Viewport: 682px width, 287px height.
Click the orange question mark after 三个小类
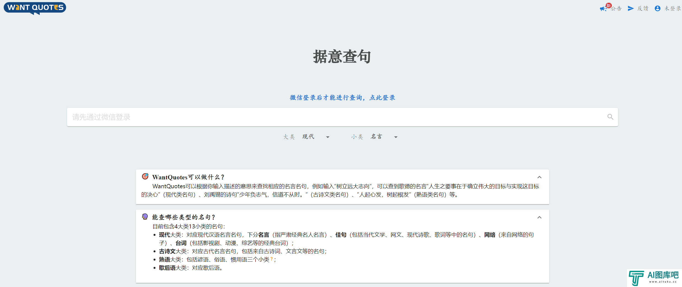tap(272, 259)
